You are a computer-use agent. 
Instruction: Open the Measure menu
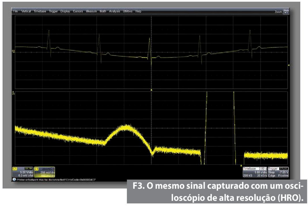pos(91,11)
